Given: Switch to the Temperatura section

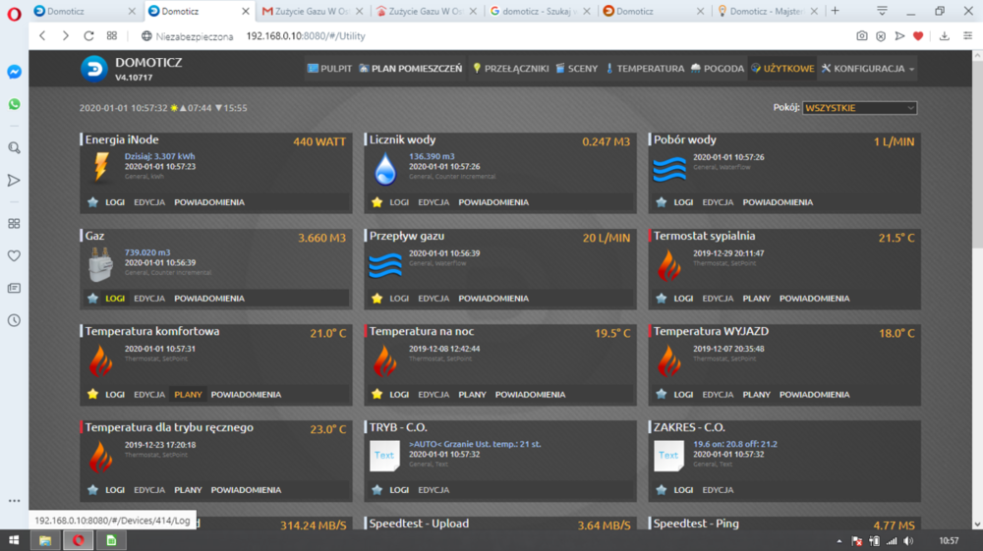Looking at the screenshot, I should 645,69.
